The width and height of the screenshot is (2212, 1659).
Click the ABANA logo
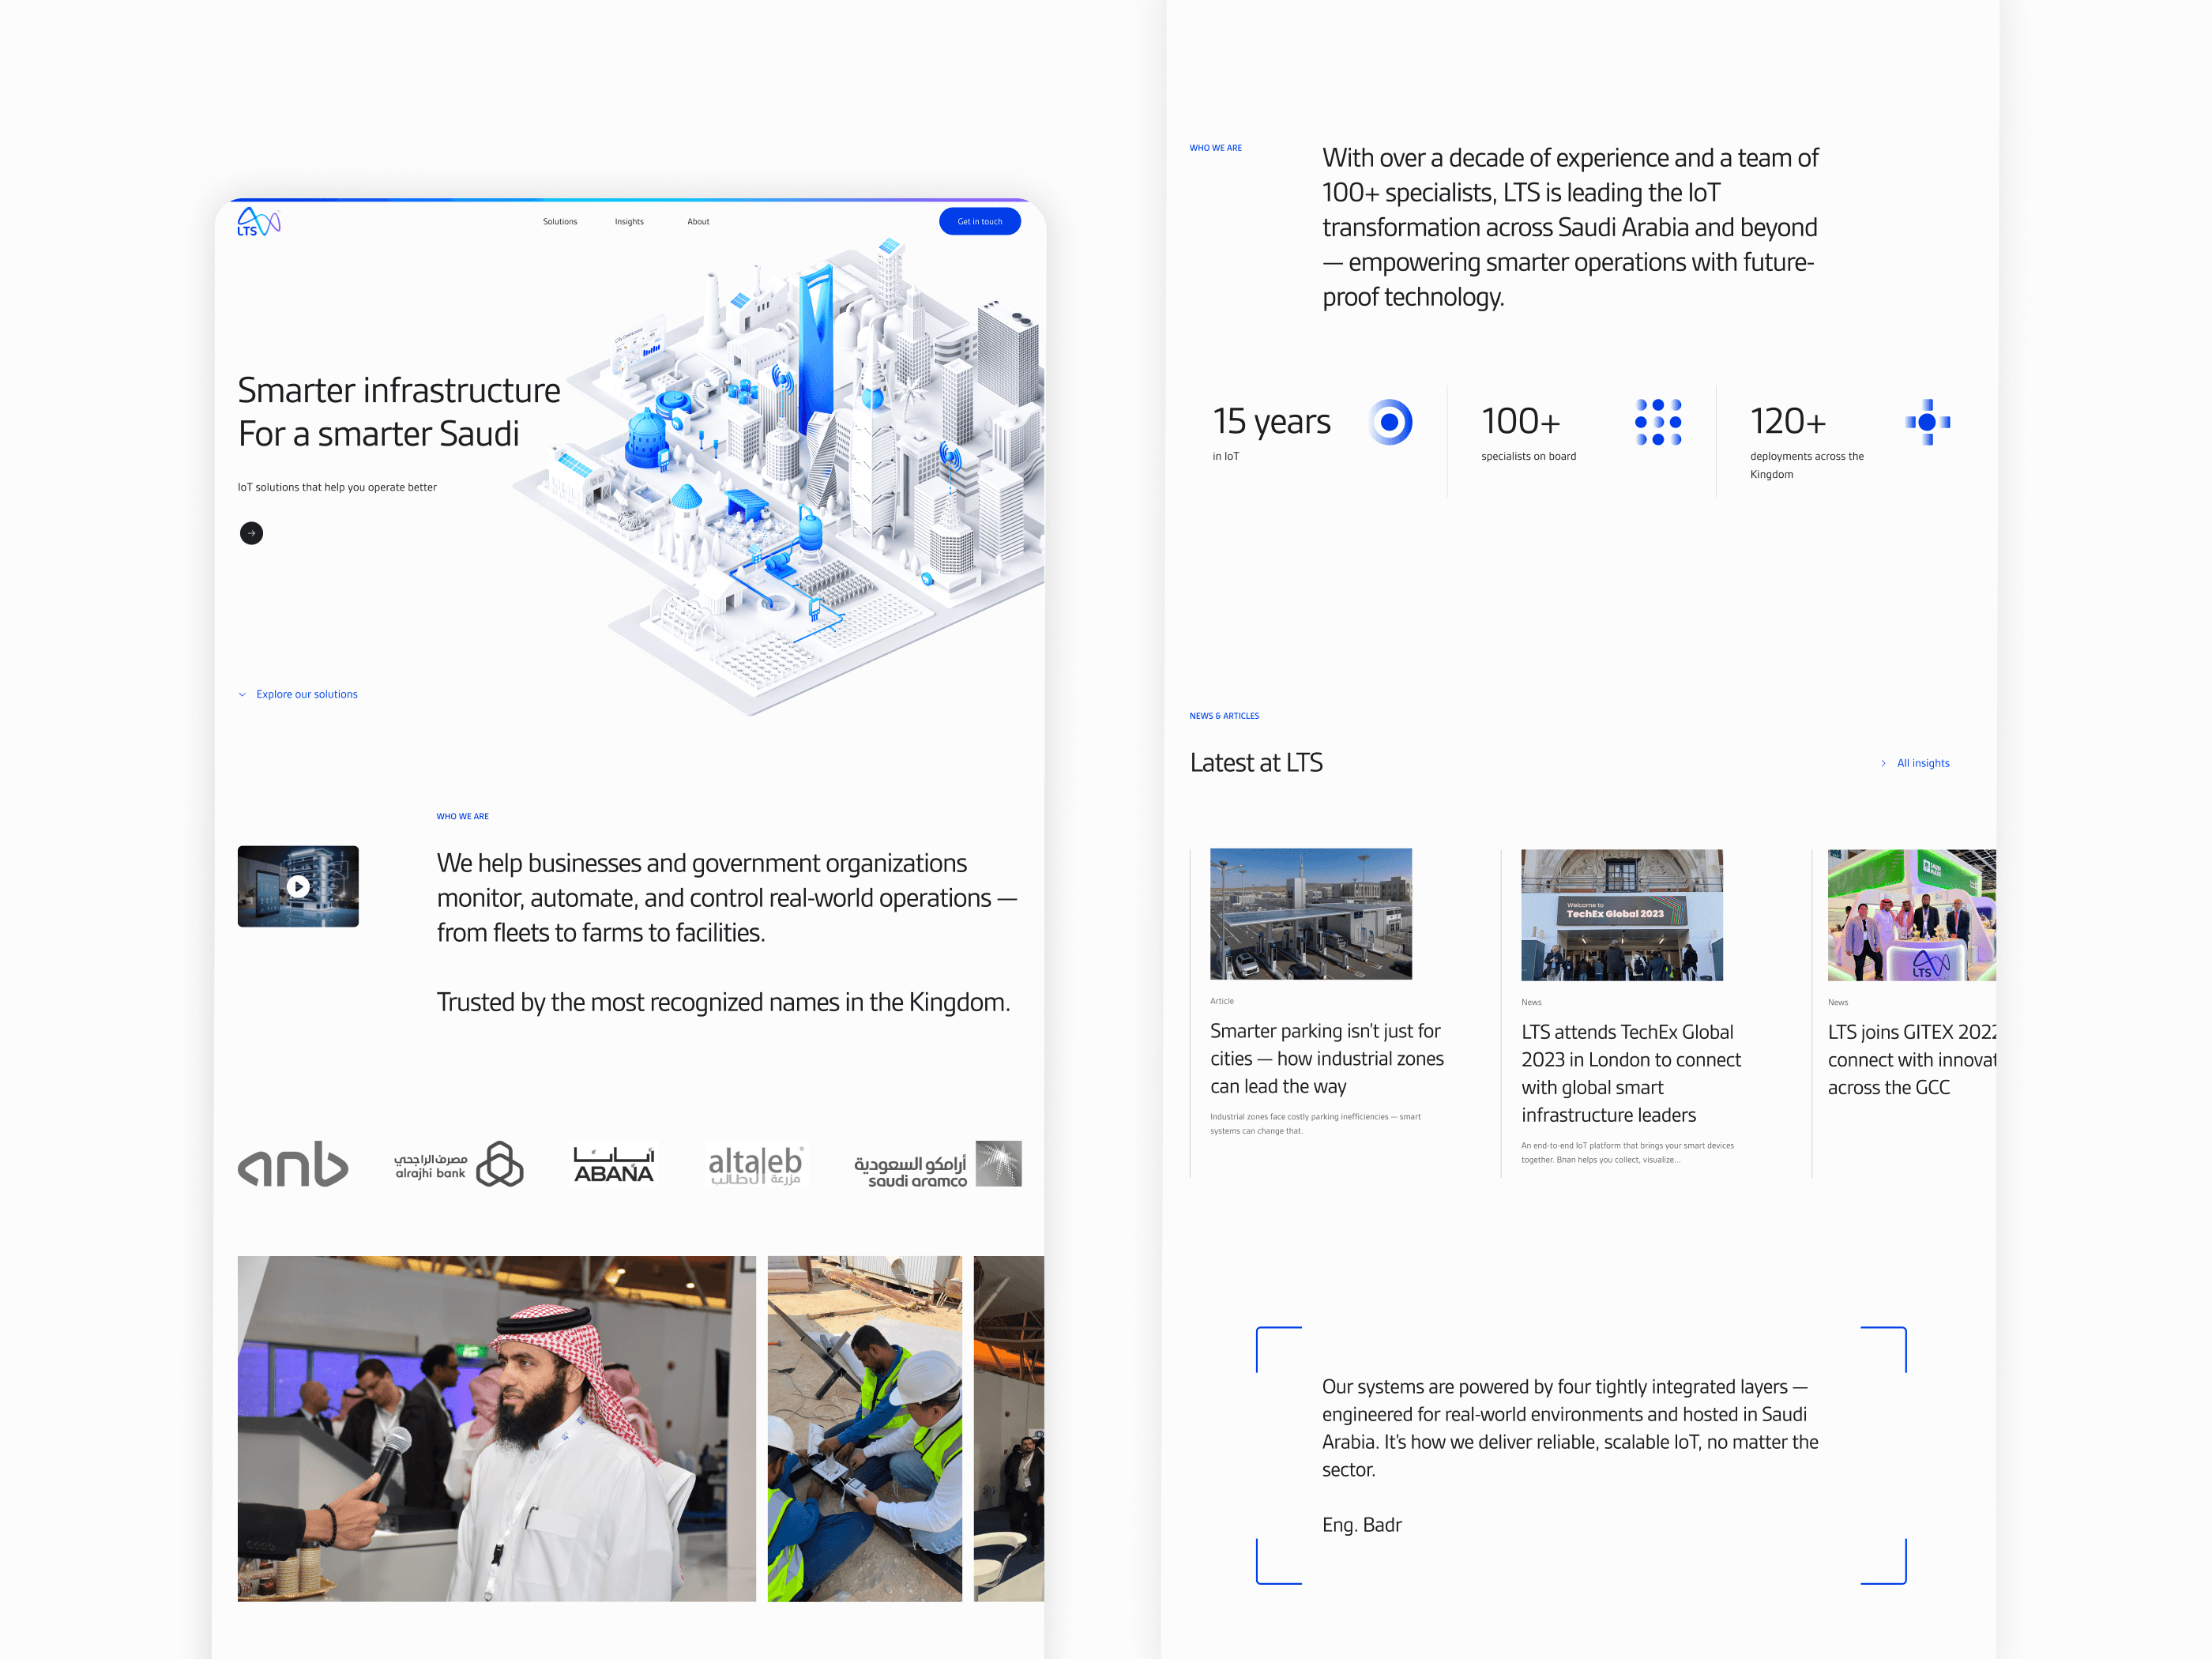pos(614,1164)
